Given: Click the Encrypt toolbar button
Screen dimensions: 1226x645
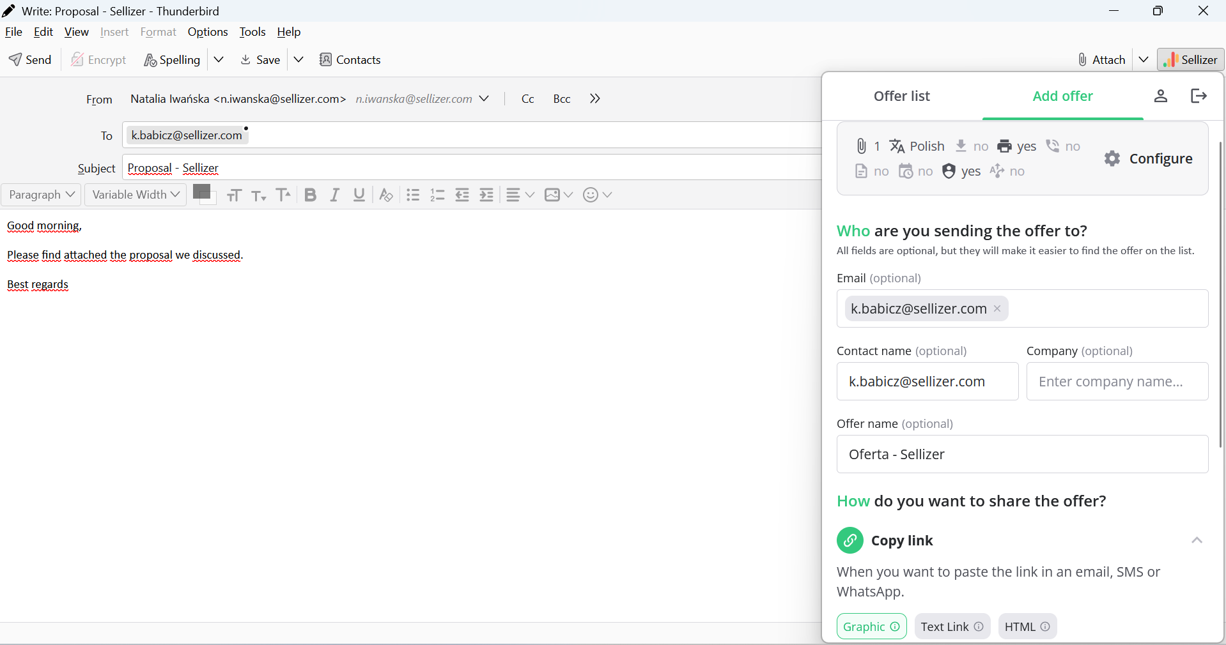Looking at the screenshot, I should (98, 59).
